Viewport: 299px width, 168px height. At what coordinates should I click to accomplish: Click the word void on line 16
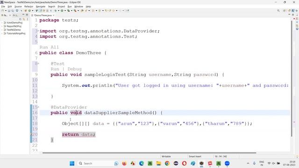tap(76, 113)
